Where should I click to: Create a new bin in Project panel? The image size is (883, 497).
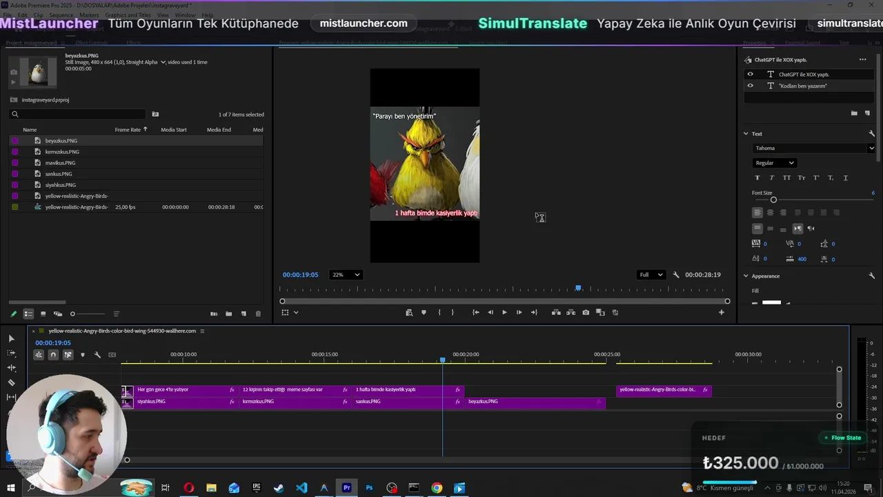coord(228,313)
